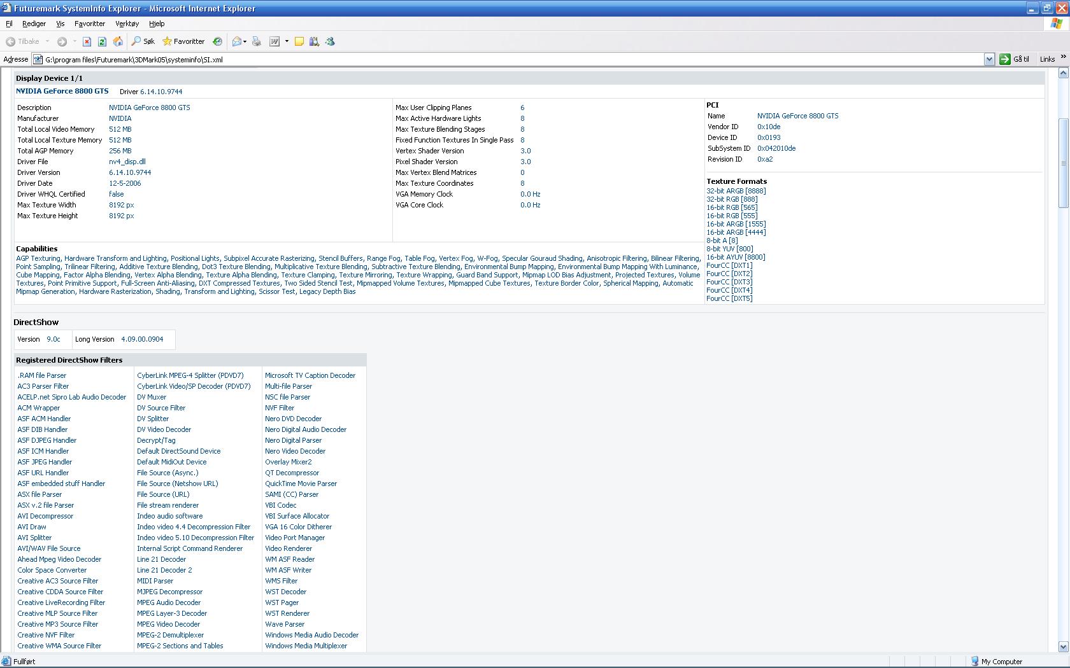Click the Indeo audio software entry
Image resolution: width=1070 pixels, height=668 pixels.
(170, 516)
